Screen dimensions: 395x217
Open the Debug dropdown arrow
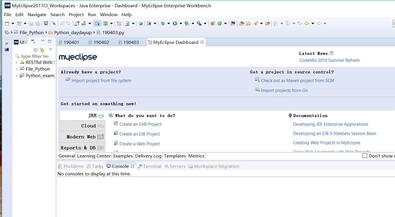tap(168, 23)
